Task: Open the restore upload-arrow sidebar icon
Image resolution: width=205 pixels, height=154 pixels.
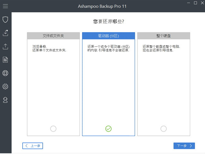Action: (6, 47)
